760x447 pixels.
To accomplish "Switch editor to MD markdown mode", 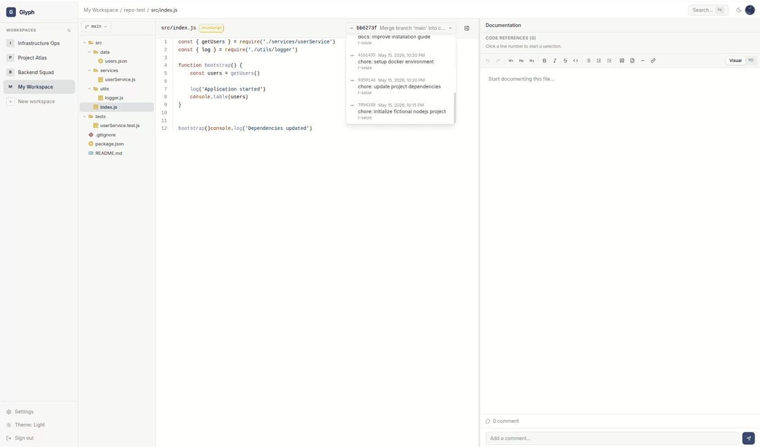I will pos(751,61).
